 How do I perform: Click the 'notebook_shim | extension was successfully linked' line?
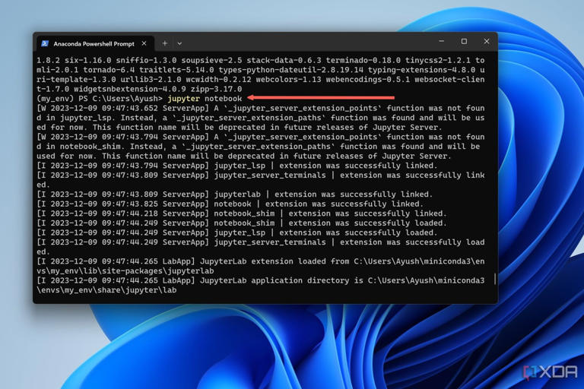tap(242, 213)
